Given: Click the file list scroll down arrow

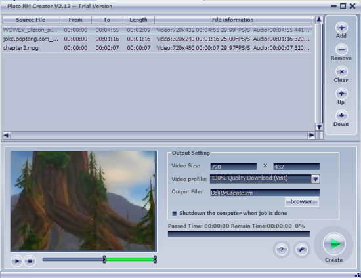Looking at the screenshot, I should (319, 127).
